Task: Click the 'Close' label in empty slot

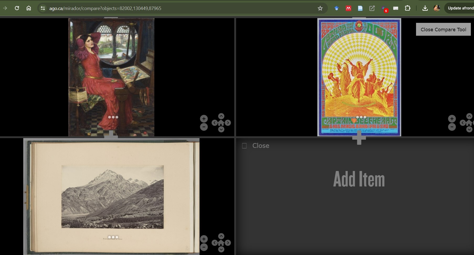Action: 261,146
